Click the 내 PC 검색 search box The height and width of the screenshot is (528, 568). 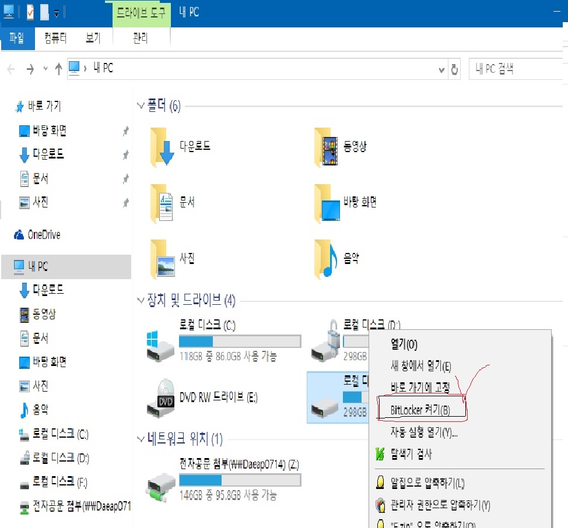[513, 69]
